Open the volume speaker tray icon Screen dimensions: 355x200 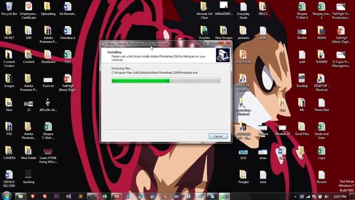coord(326,197)
